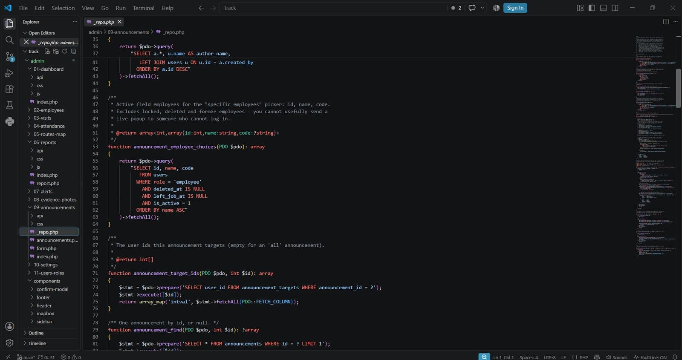
Task: Open errors and warnings count
Action: 71,357
